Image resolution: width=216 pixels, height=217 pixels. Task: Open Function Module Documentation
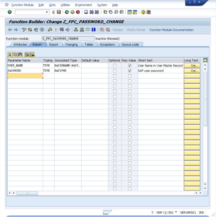point(171,30)
